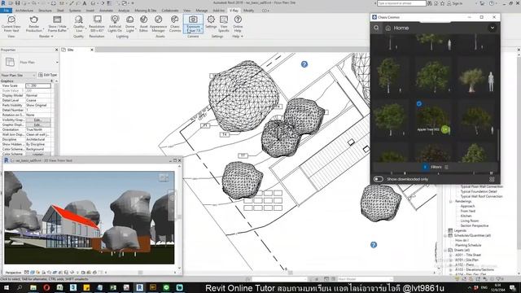Screen dimensions: 521x293
Task: Open the File tab
Action: 6,11
